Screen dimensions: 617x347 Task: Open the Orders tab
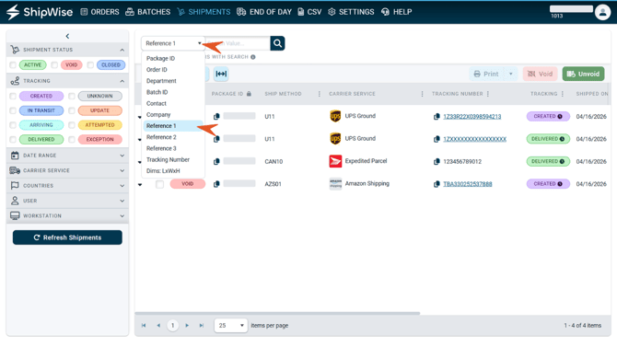99,12
